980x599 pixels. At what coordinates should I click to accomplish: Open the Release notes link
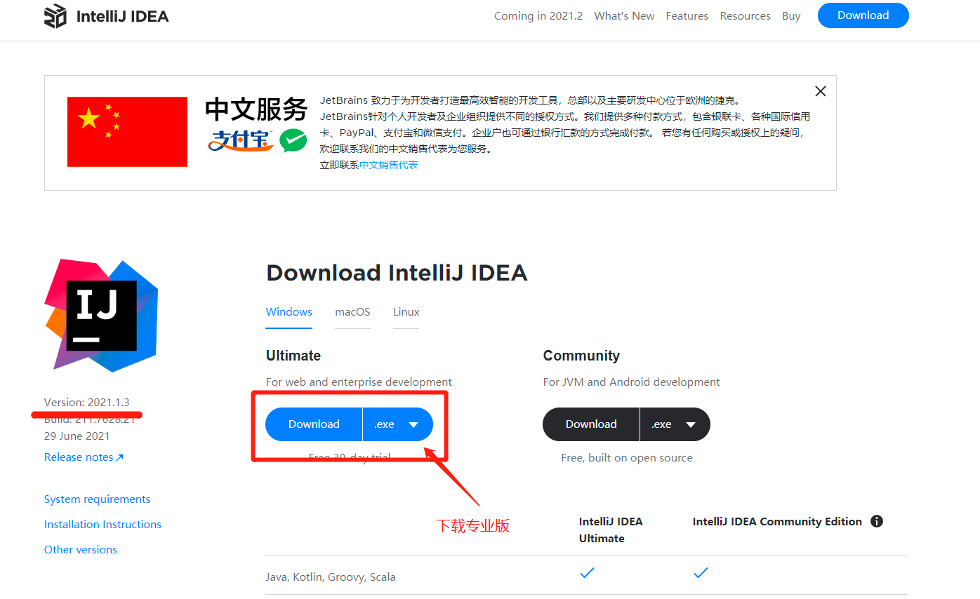pos(84,457)
